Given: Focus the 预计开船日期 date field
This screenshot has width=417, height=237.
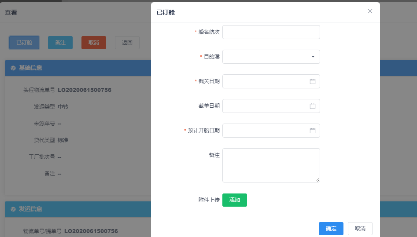Looking at the screenshot, I should click(271, 131).
